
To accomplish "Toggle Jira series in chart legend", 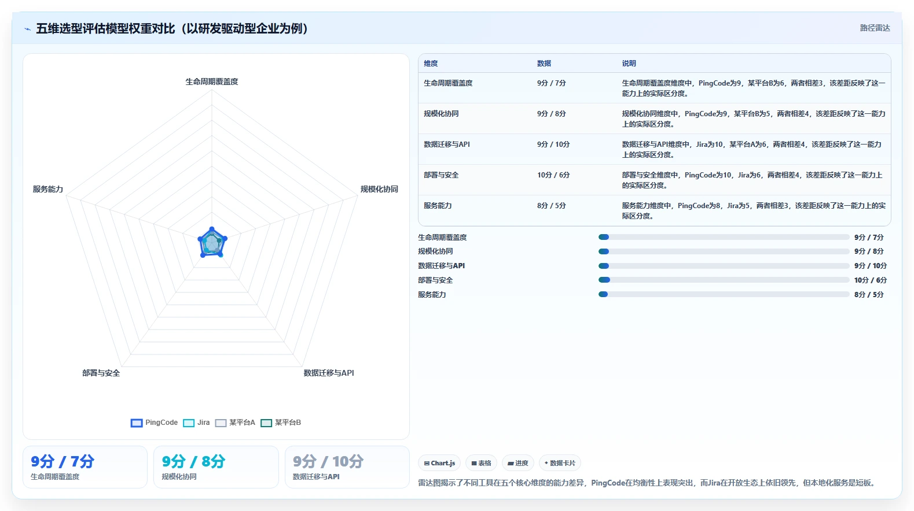I will pyautogui.click(x=196, y=423).
